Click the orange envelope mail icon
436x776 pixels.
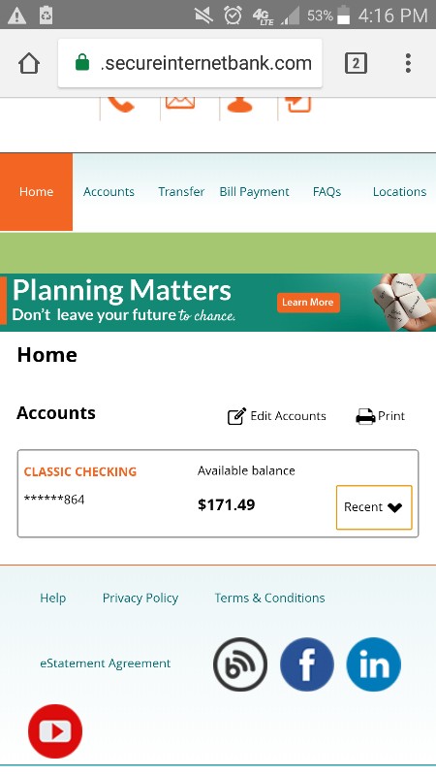(x=180, y=103)
